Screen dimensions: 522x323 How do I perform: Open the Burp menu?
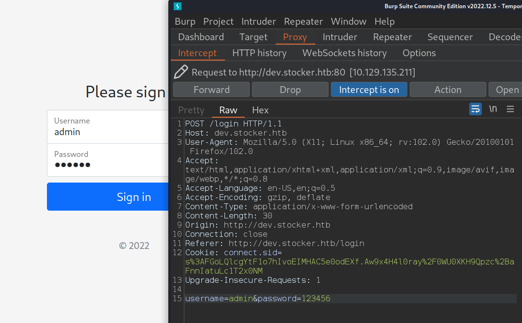pyautogui.click(x=185, y=21)
